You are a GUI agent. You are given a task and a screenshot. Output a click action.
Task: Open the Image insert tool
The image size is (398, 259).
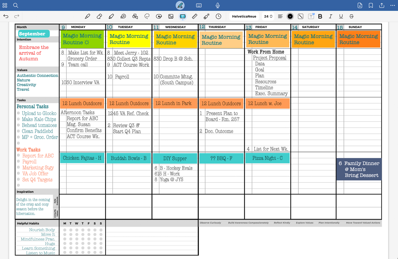click(171, 17)
